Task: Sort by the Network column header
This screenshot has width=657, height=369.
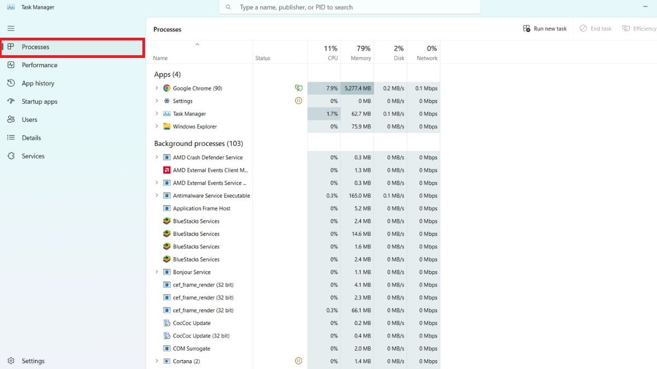Action: click(424, 52)
